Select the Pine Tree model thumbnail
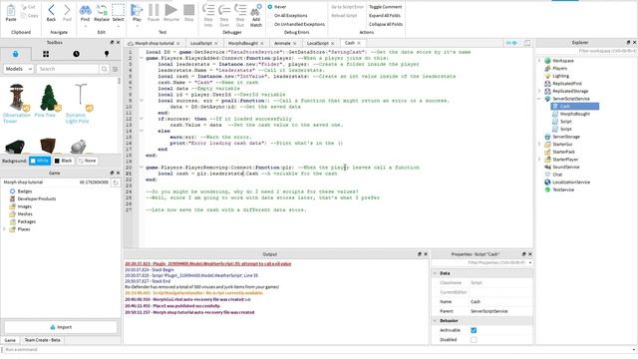This screenshot has height=359, width=638. click(49, 98)
